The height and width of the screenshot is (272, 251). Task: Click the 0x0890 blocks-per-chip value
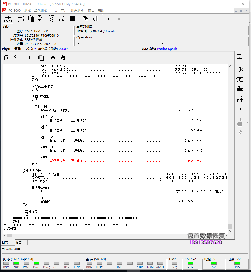[x=64, y=49]
